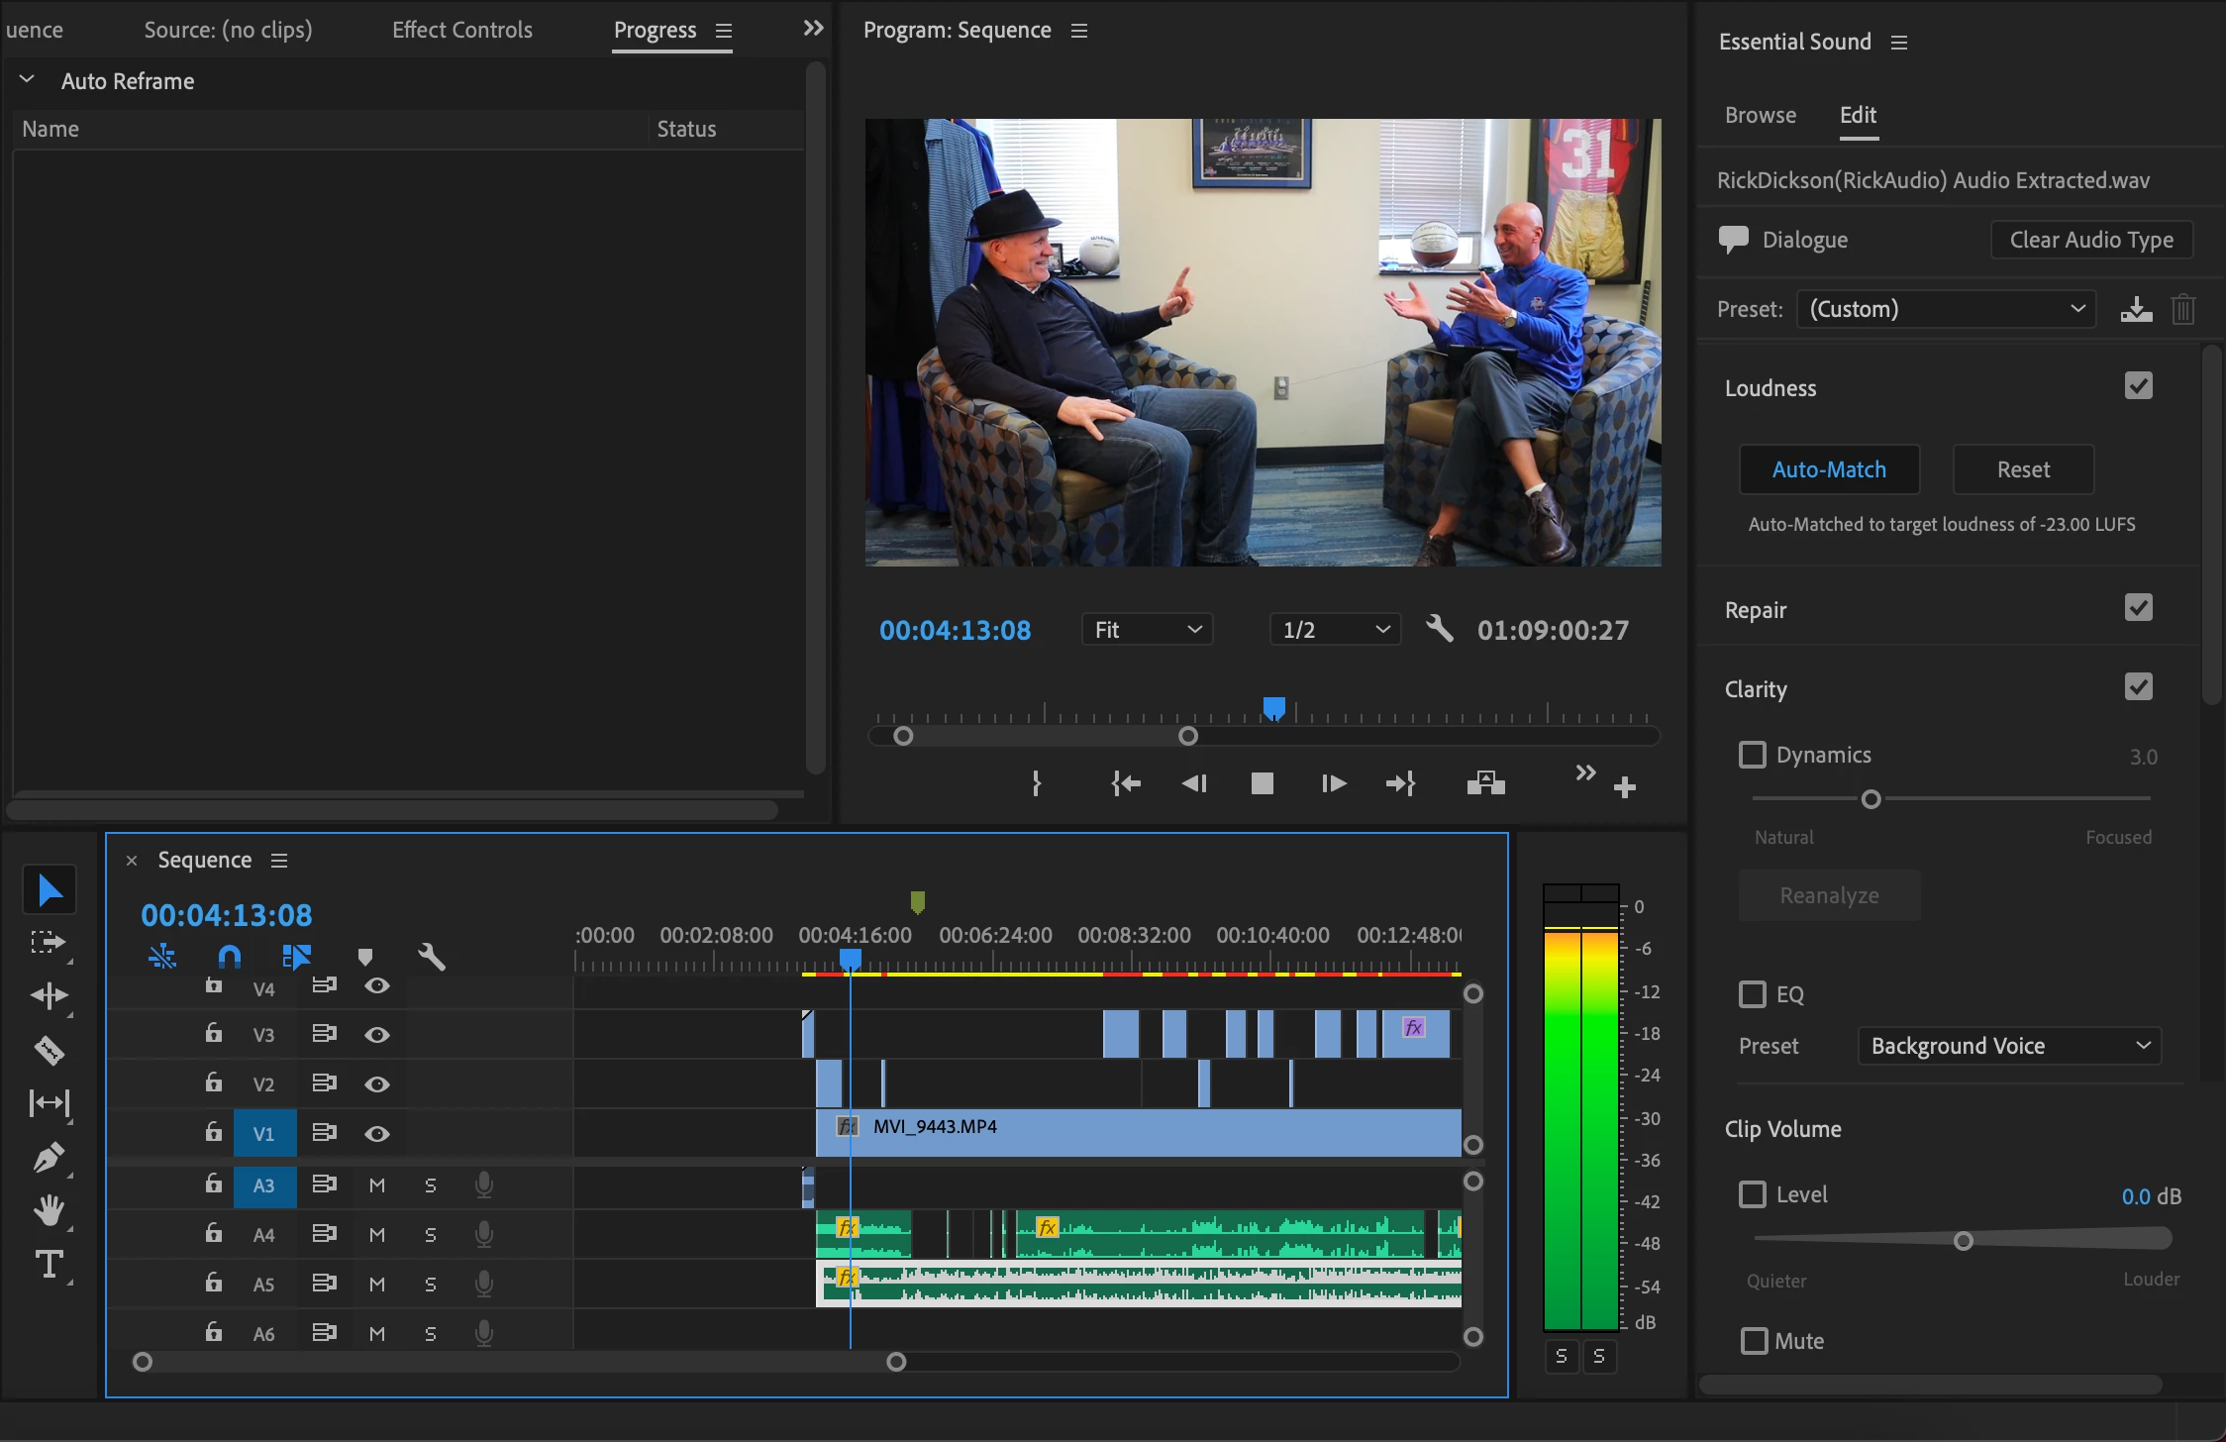Select the Hand tool
Image resolution: width=2226 pixels, height=1442 pixels.
point(49,1210)
